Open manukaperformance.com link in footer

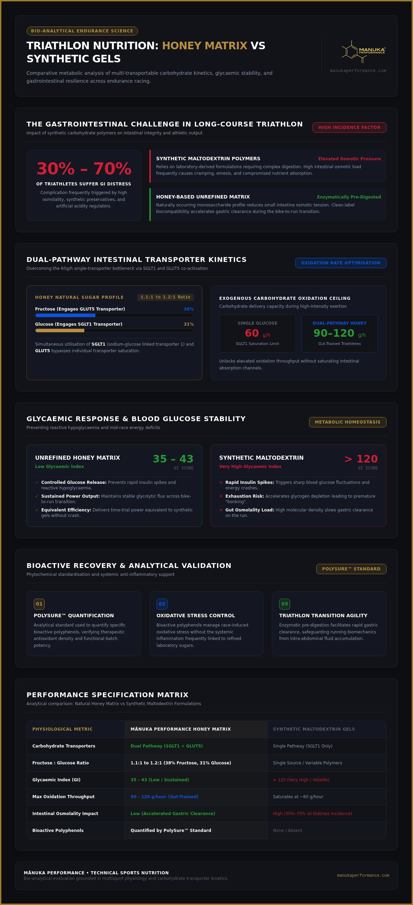363,875
